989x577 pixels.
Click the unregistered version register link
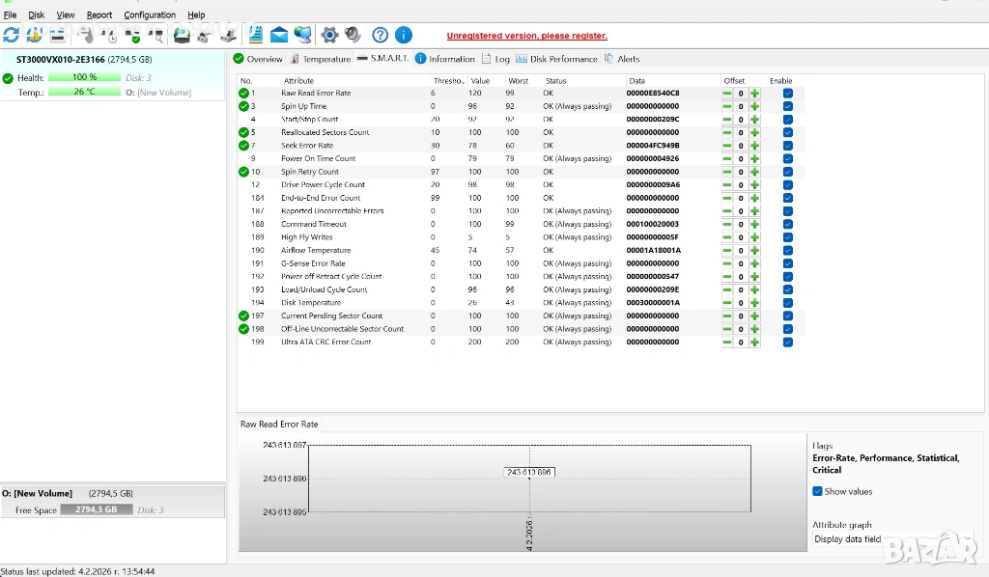pyautogui.click(x=526, y=36)
